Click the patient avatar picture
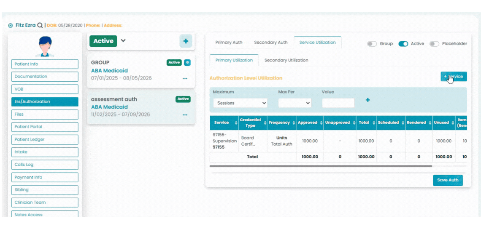This screenshot has width=481, height=229. click(x=45, y=47)
